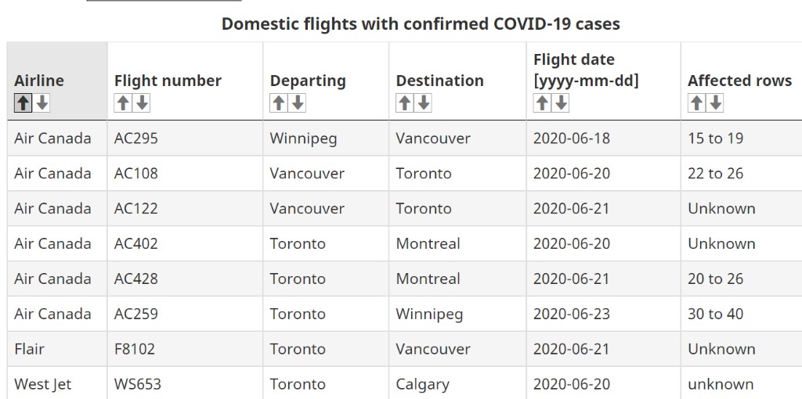Viewport: 802px width, 399px height.
Task: Sort Affected rows descending
Action: (x=715, y=103)
